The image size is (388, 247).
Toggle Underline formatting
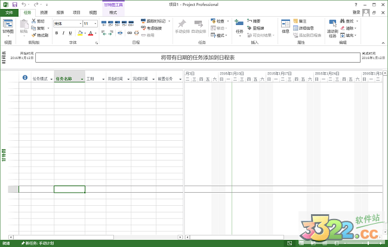click(70, 33)
